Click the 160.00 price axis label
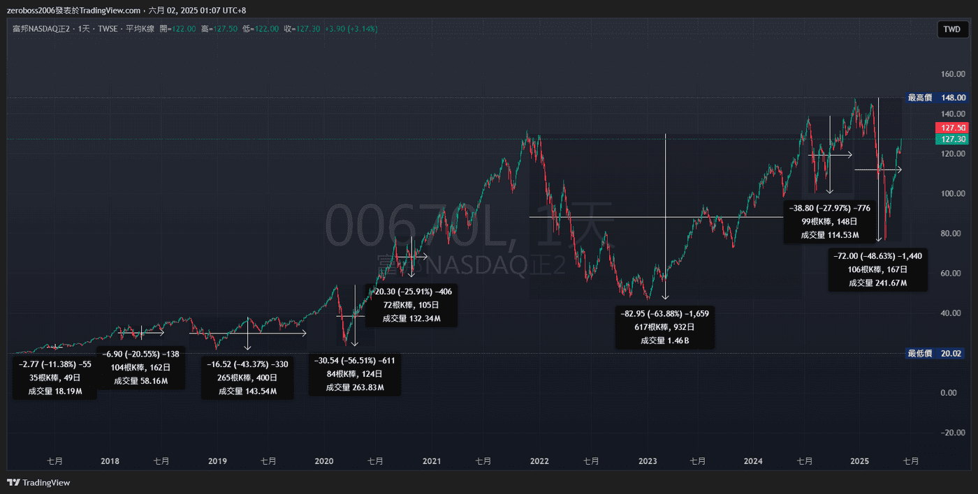The image size is (978, 494). (x=952, y=74)
